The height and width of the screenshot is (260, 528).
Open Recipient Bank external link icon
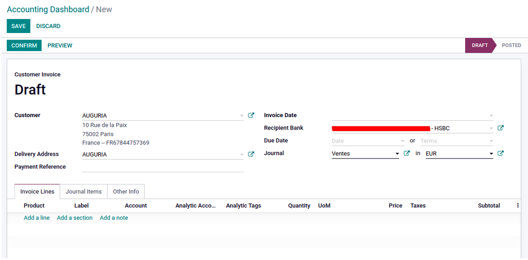click(501, 128)
